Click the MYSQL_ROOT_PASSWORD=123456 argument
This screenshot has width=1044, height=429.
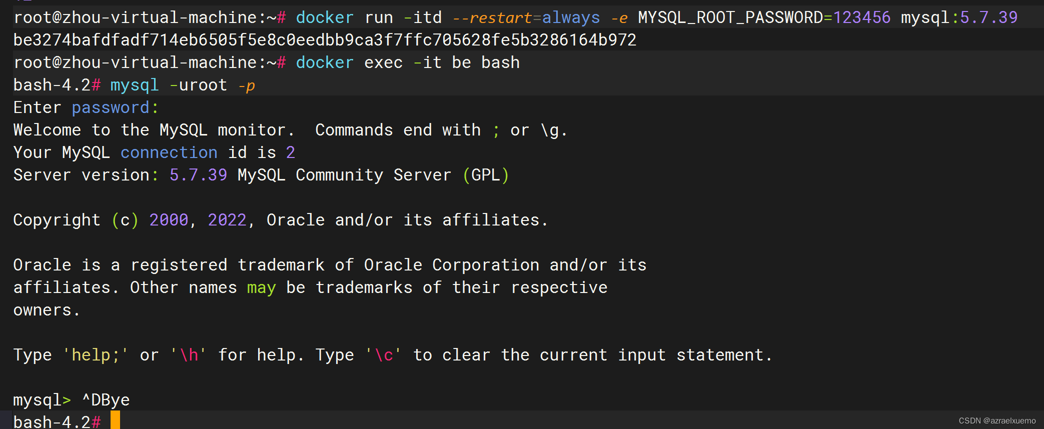[x=764, y=17]
